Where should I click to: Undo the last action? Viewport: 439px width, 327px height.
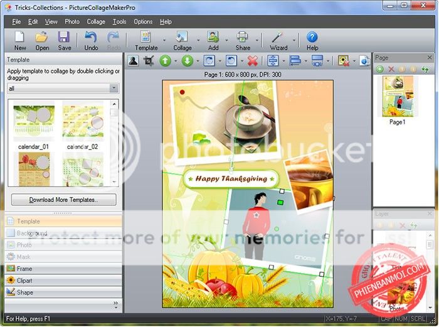pos(91,41)
